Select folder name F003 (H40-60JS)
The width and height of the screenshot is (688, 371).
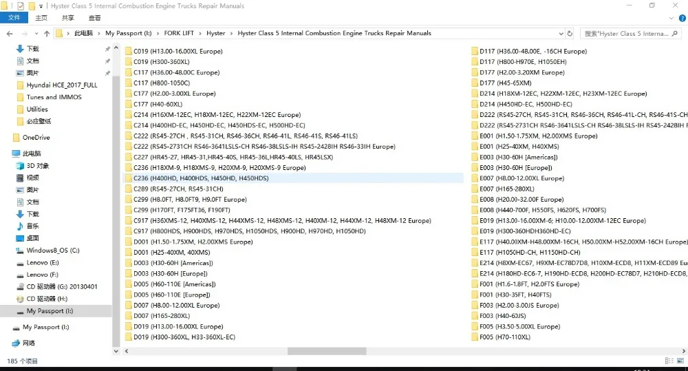(x=503, y=316)
